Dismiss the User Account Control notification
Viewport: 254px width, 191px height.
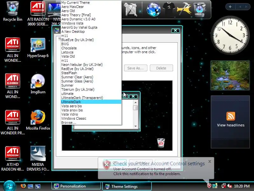(210, 161)
